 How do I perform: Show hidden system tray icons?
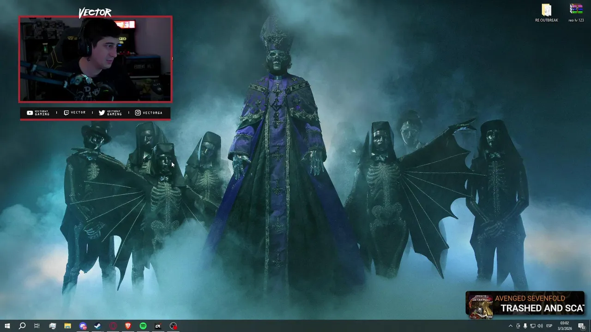pyautogui.click(x=510, y=326)
